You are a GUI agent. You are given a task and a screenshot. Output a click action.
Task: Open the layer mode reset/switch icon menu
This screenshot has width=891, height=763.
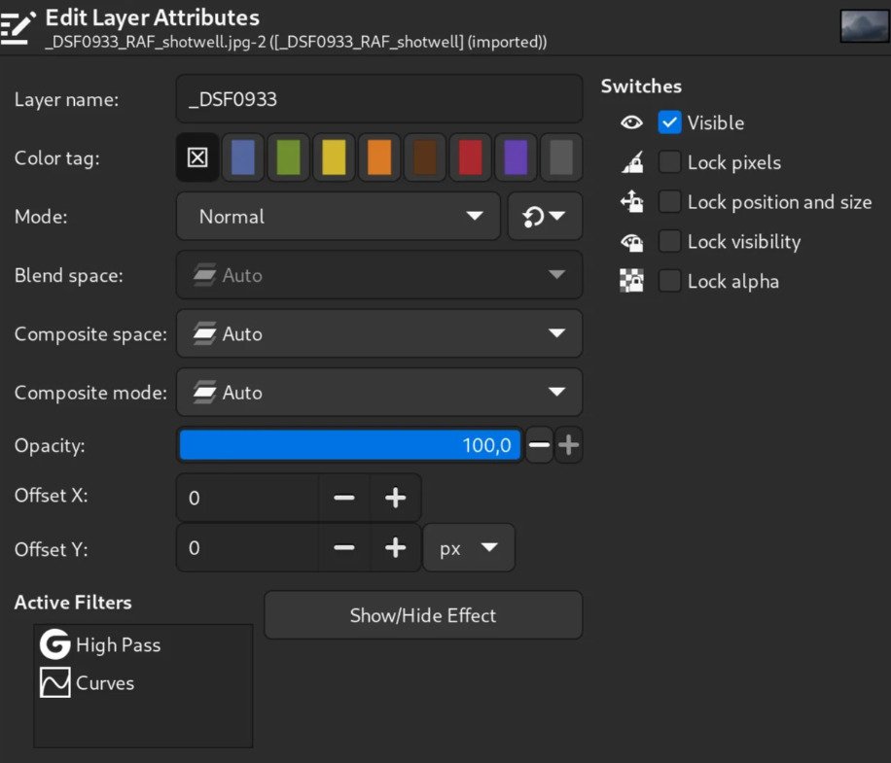tap(545, 217)
